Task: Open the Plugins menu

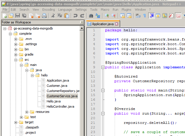Action: [x=126, y=10]
